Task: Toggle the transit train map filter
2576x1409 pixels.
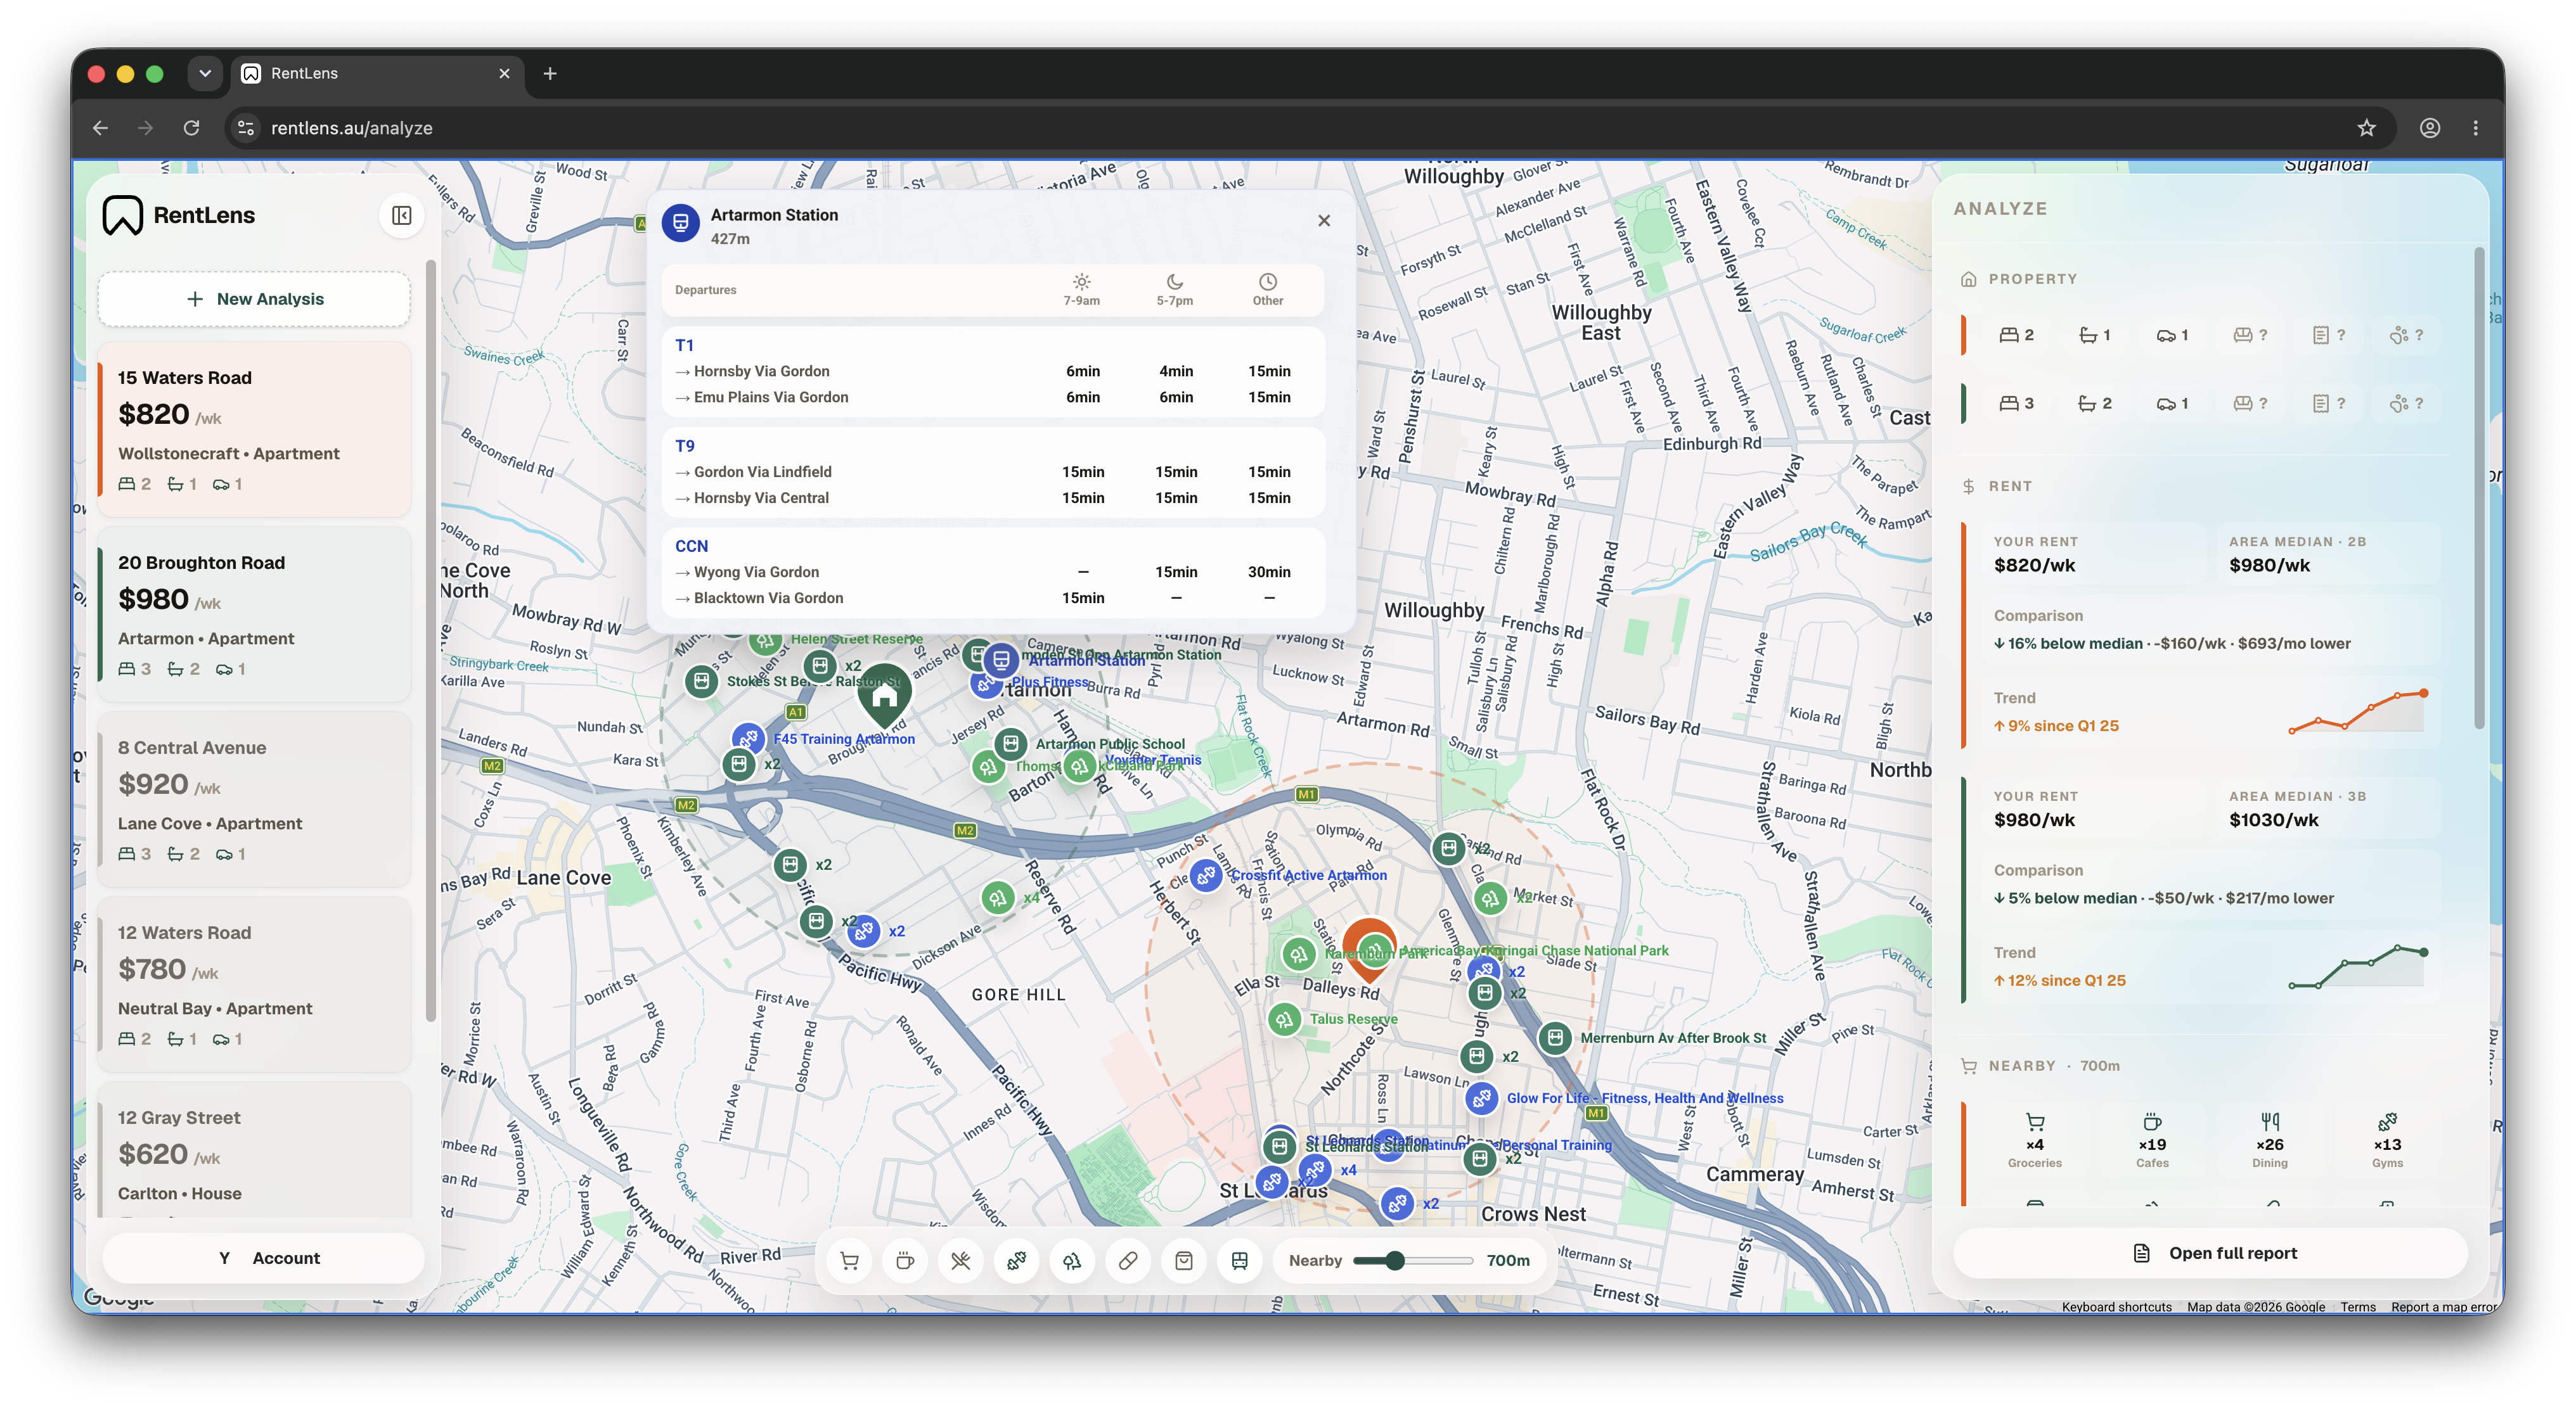Action: point(1240,1261)
